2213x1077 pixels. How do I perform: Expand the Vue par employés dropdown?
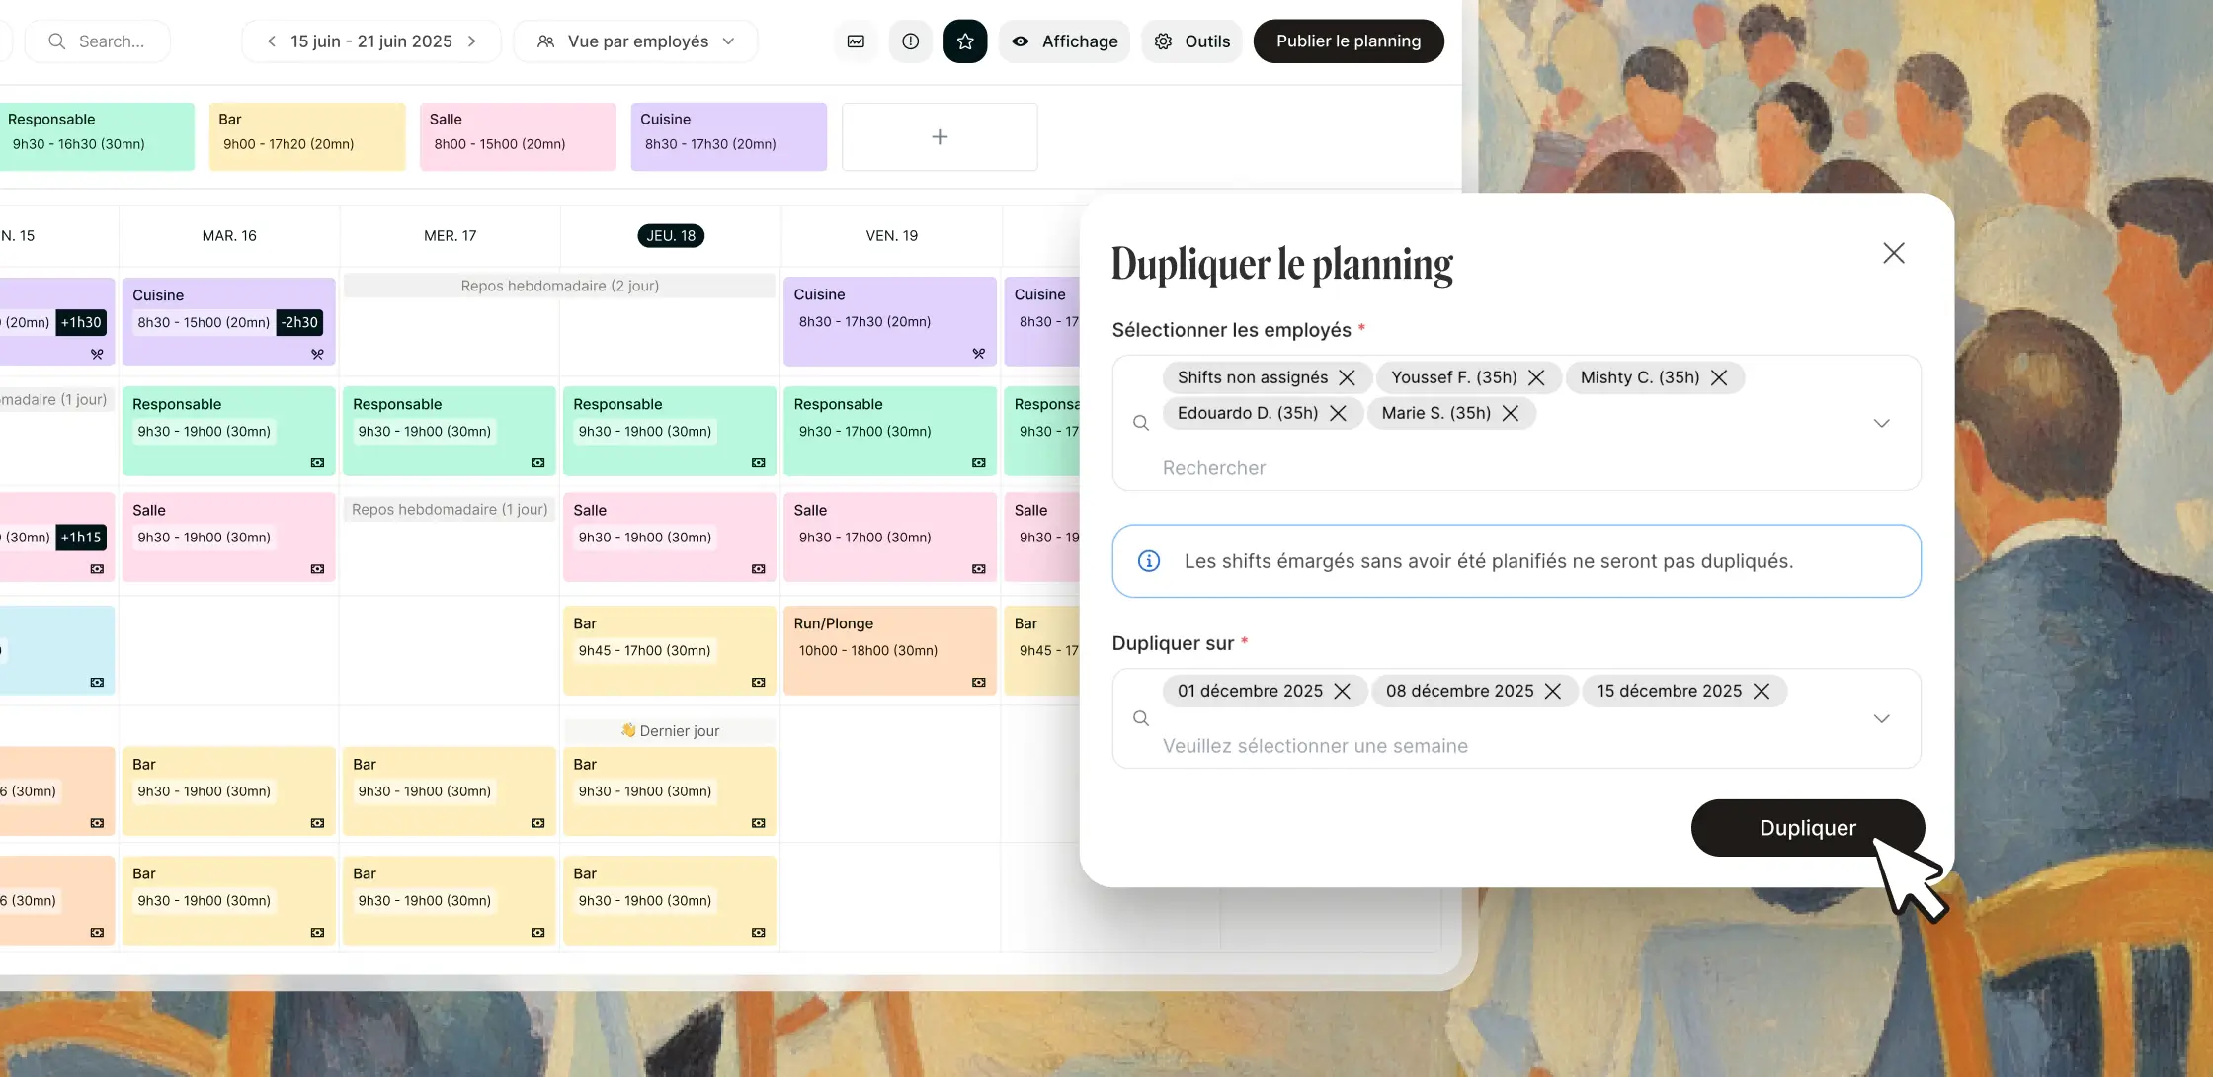pos(635,41)
